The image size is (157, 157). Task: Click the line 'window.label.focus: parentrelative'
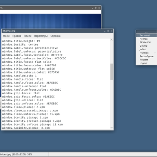tap(30, 48)
